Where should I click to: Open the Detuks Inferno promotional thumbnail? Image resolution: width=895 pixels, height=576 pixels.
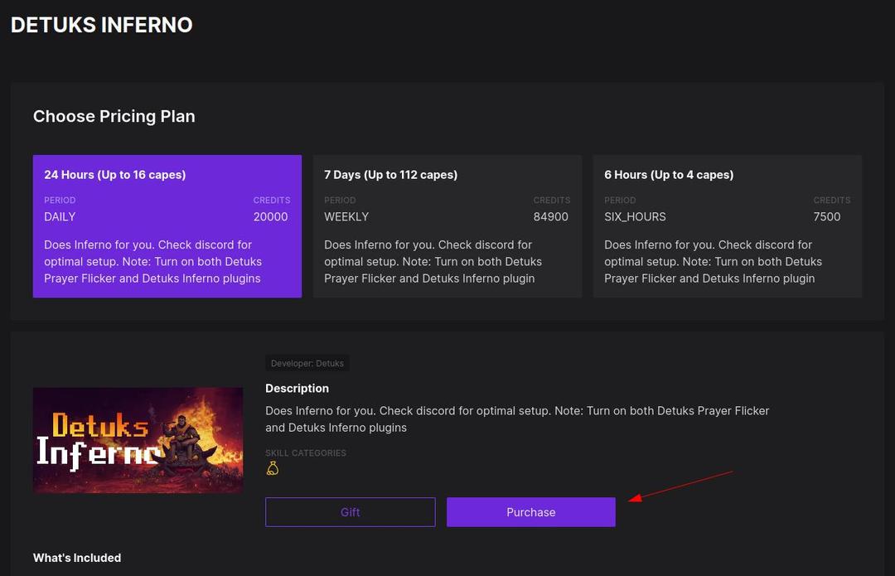138,440
